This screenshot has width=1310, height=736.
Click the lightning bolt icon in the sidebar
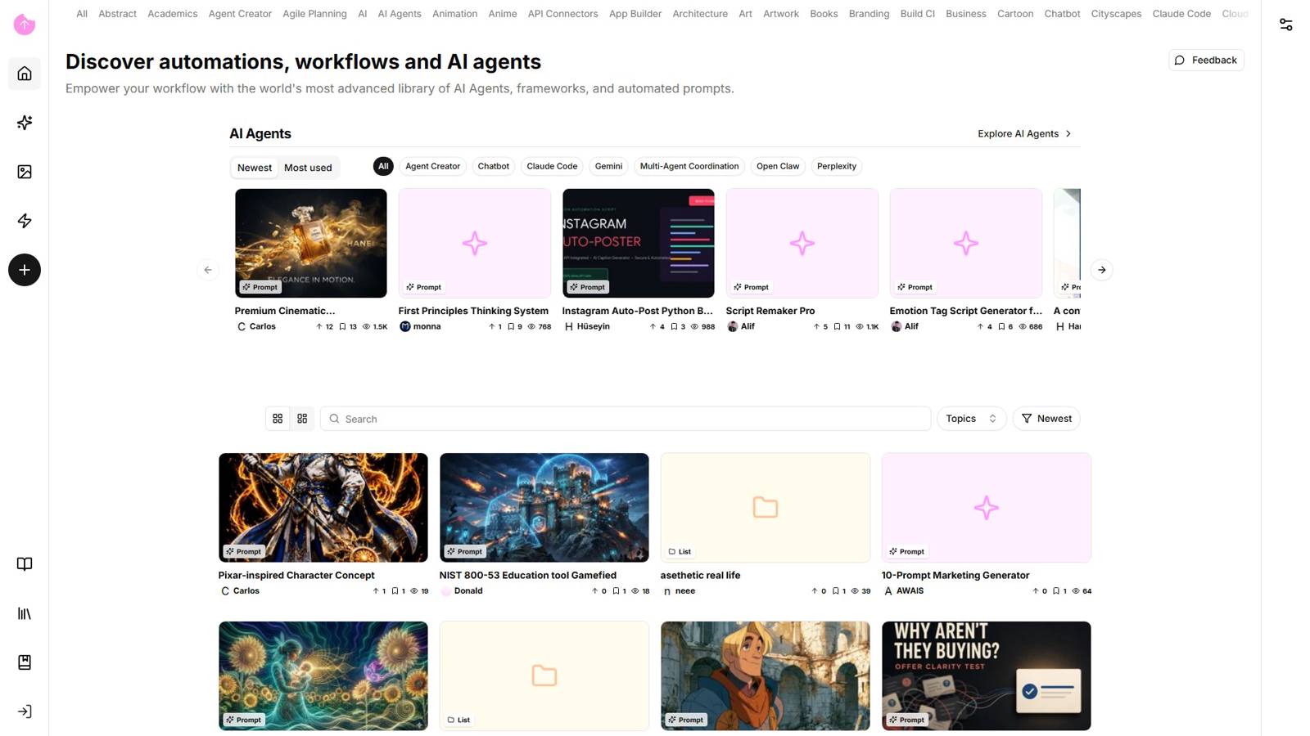pos(25,221)
